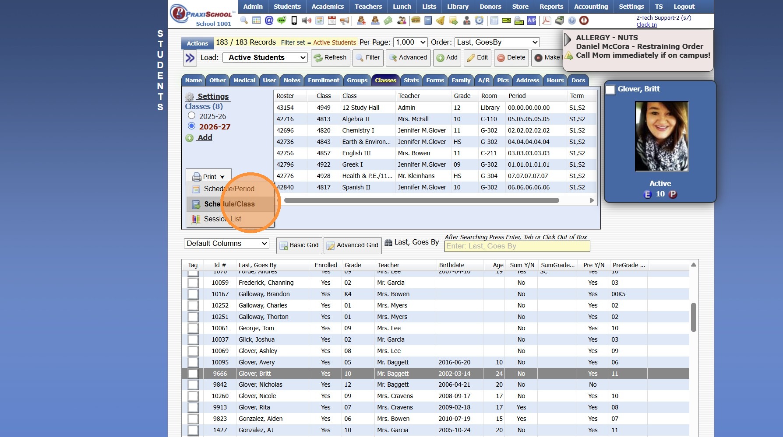Tag the Frederick, Channing row checkbox
Image resolution: width=783 pixels, height=437 pixels.
click(x=193, y=283)
